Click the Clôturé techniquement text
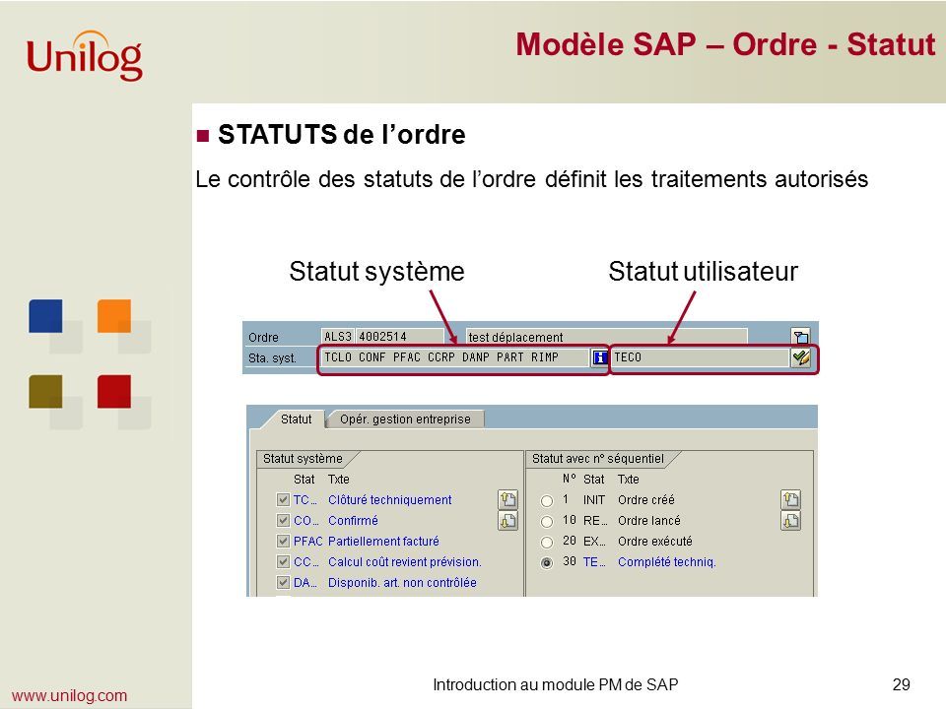The width and height of the screenshot is (946, 709). click(x=390, y=500)
